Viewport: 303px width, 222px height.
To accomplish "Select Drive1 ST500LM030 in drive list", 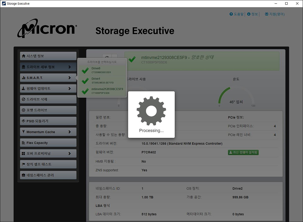I will point(102,81).
